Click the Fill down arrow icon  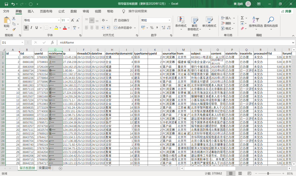pos(242,23)
